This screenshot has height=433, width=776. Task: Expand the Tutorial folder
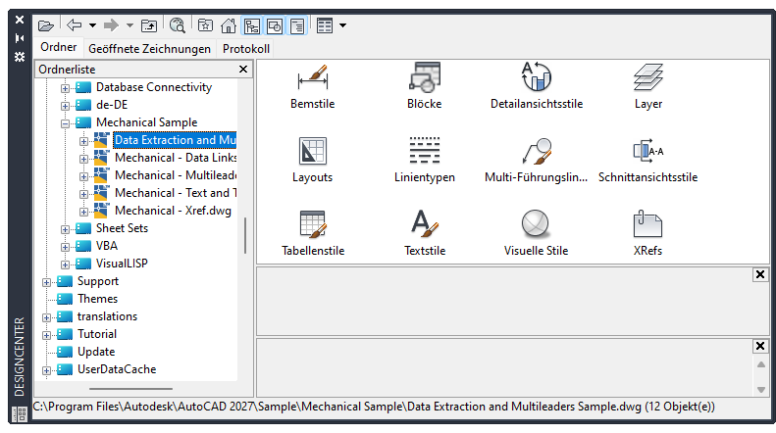[x=46, y=336]
